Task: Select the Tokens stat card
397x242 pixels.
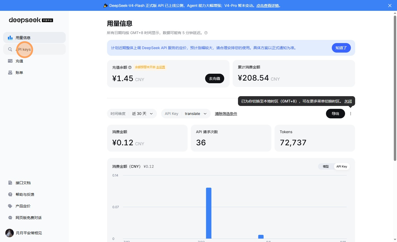Action: tap(315, 138)
